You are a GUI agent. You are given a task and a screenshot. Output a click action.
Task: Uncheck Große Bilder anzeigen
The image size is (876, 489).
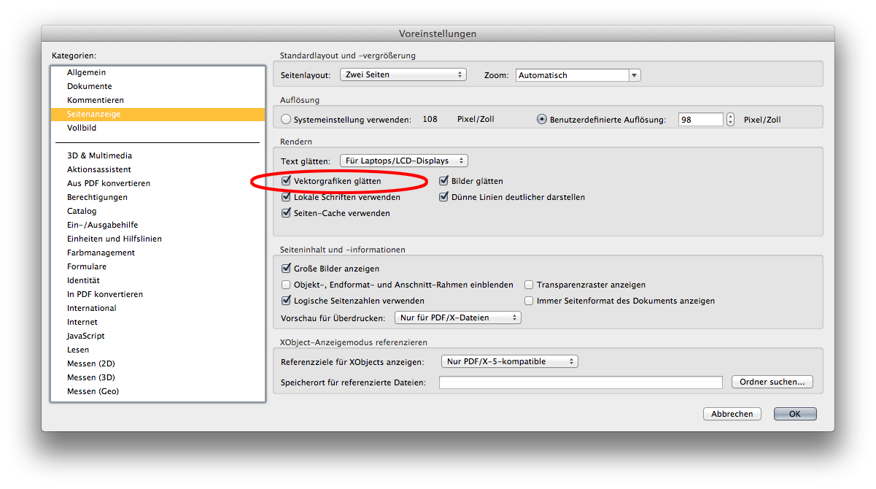tap(287, 269)
